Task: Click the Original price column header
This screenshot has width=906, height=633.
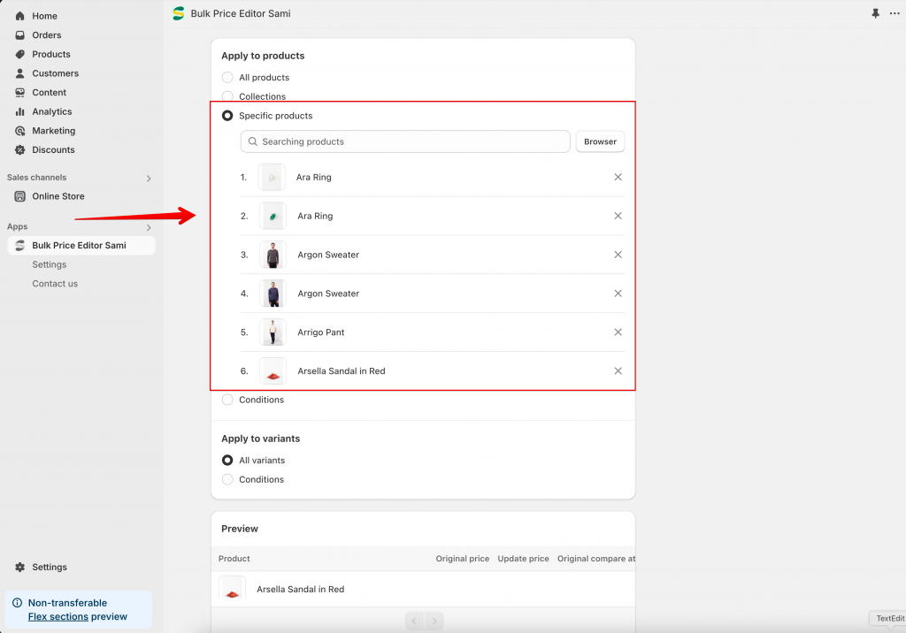Action: pos(462,559)
